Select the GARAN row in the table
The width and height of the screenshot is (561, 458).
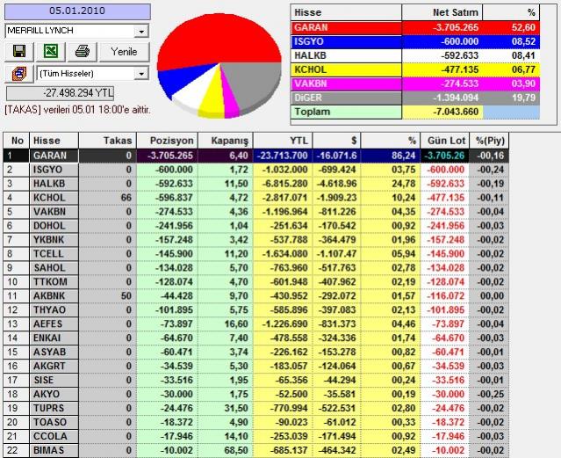[54, 156]
